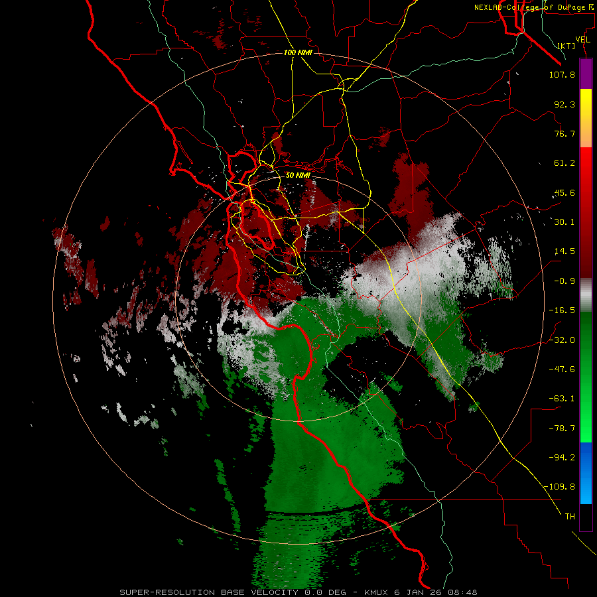Screen dimensions: 597x597
Task: Select the -63.1 legend value
Action: (562, 399)
